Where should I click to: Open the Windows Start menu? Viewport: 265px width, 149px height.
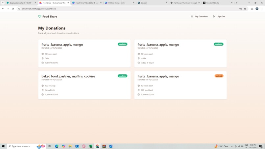coord(3,146)
